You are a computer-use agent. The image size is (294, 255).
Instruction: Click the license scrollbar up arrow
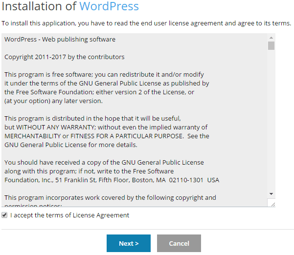pos(271,38)
